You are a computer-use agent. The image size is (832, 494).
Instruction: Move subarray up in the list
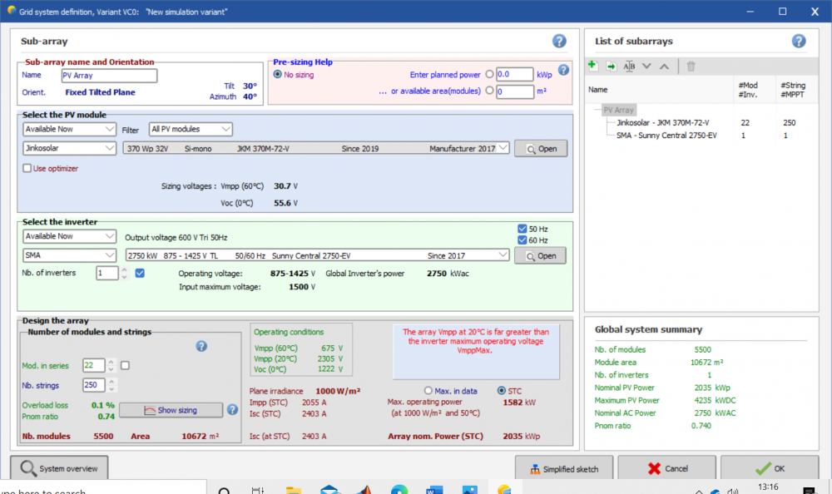click(663, 67)
